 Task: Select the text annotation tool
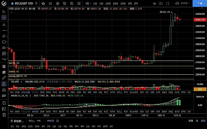point(4,25)
